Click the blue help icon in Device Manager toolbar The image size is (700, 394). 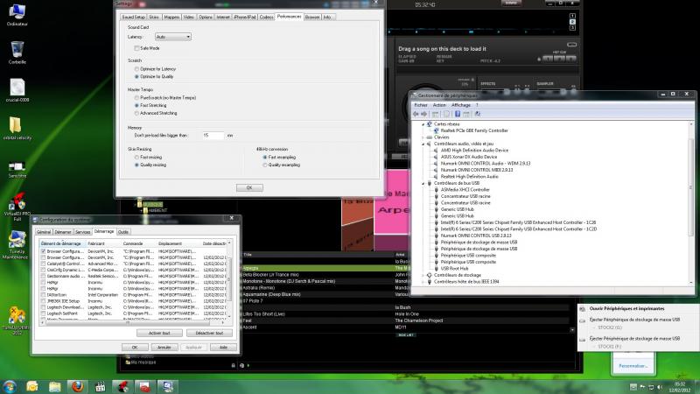click(x=458, y=113)
